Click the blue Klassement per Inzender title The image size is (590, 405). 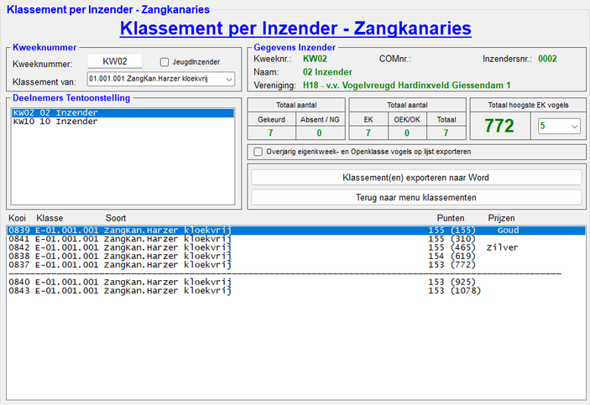click(x=295, y=29)
